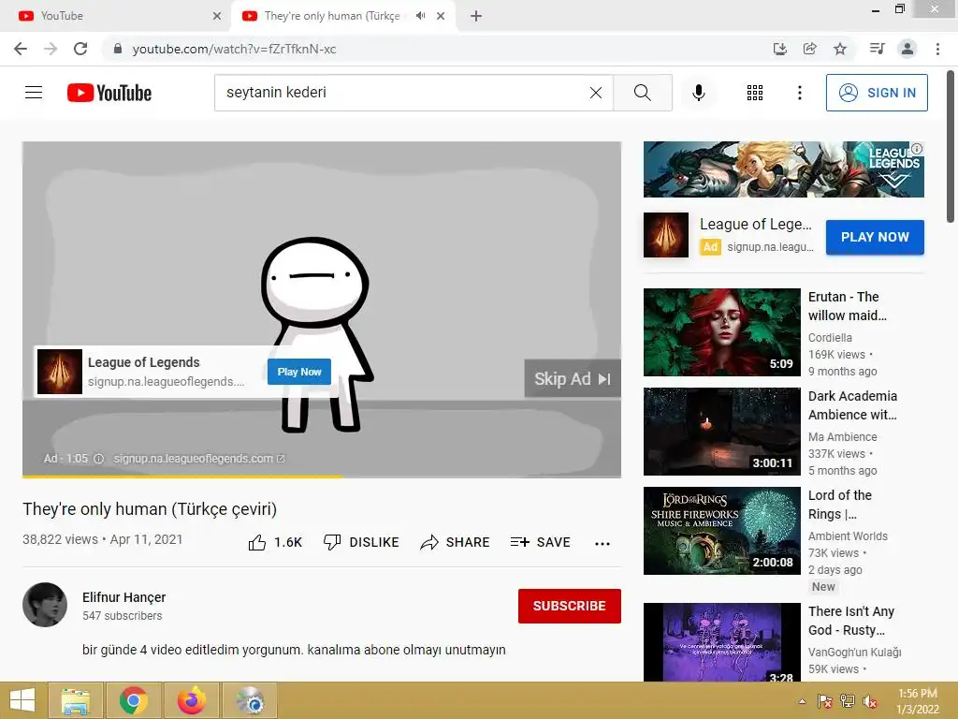Open Chrome profile avatar
The height and width of the screenshot is (719, 958).
(x=907, y=49)
